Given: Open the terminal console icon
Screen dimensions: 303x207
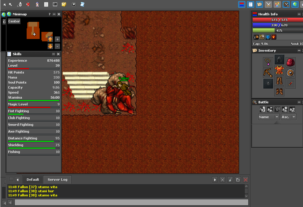Looking at the screenshot, I should pyautogui.click(x=55, y=4).
